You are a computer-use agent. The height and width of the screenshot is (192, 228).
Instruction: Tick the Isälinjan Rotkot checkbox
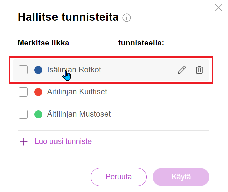[x=23, y=70]
